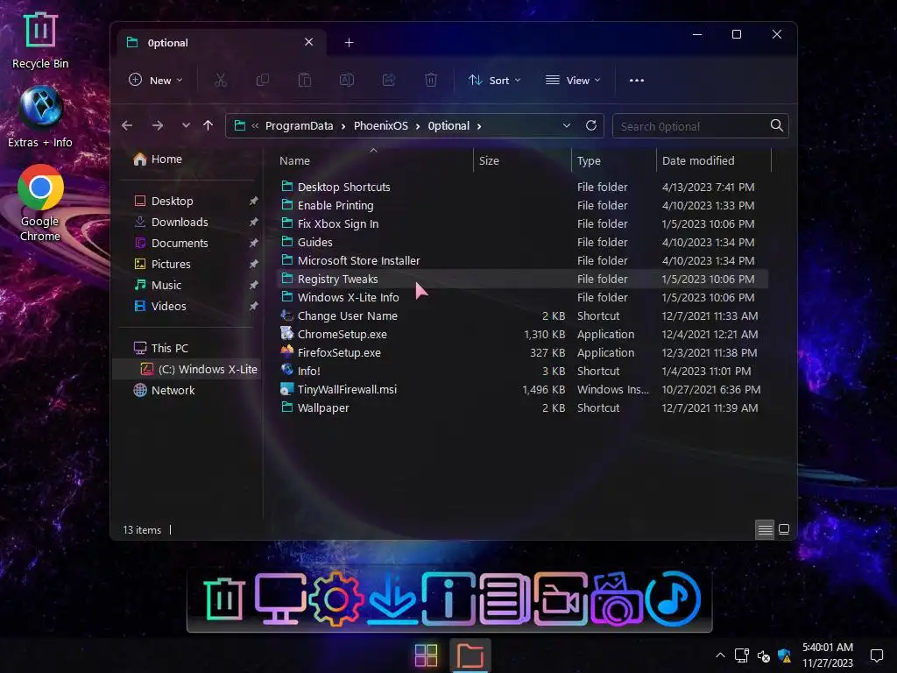The width and height of the screenshot is (897, 673).
Task: Click the Copy icon in toolbar
Action: coord(263,80)
